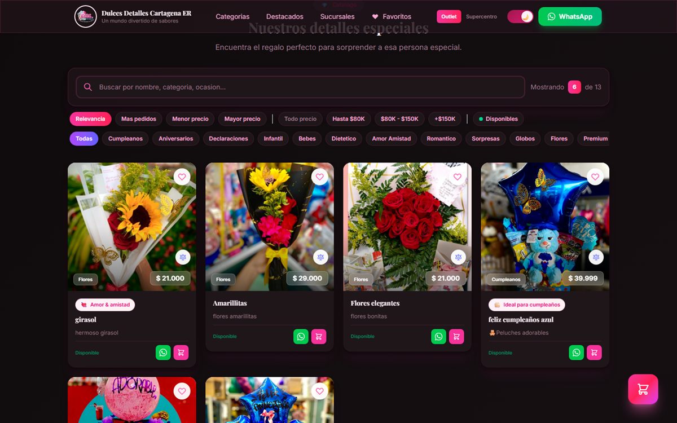Click the Outlet button
Image resolution: width=677 pixels, height=423 pixels.
pos(449,16)
